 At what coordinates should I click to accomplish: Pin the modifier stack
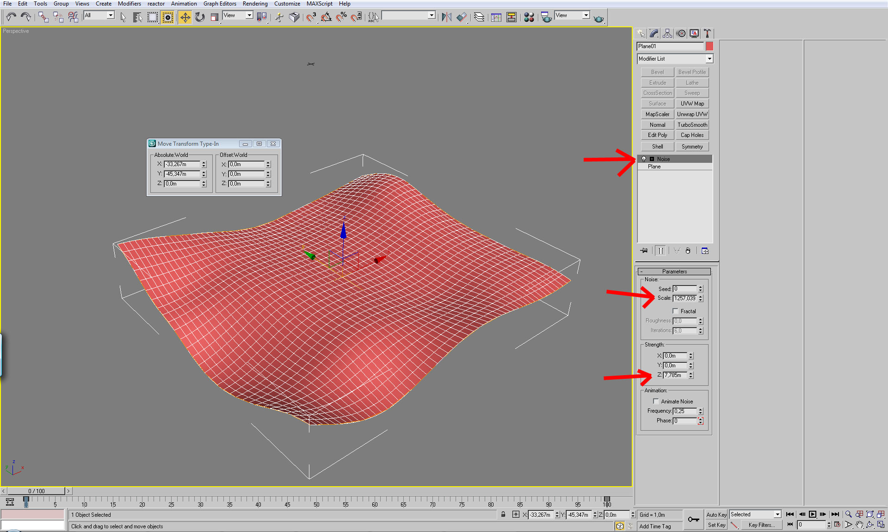click(644, 251)
